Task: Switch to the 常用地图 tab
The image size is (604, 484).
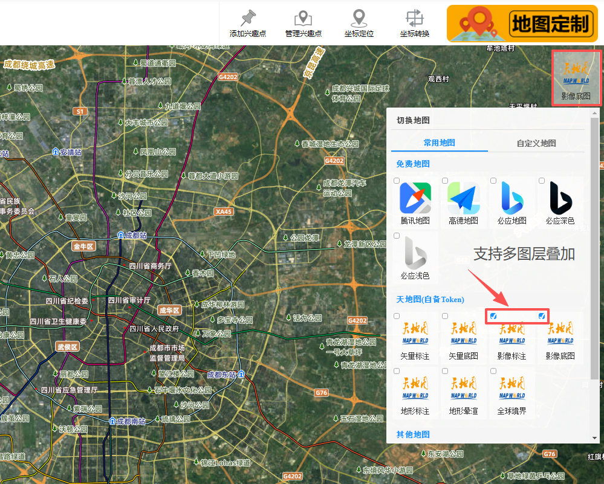Action: pos(440,143)
